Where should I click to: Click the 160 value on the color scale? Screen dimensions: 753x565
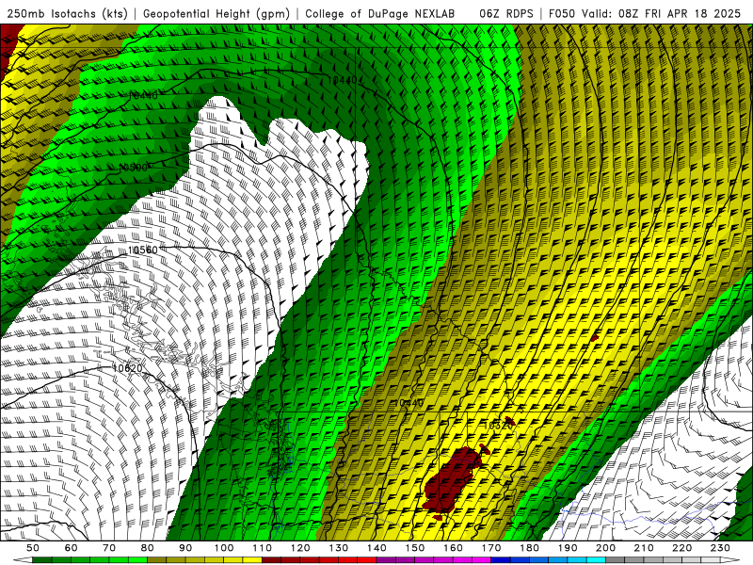click(453, 548)
